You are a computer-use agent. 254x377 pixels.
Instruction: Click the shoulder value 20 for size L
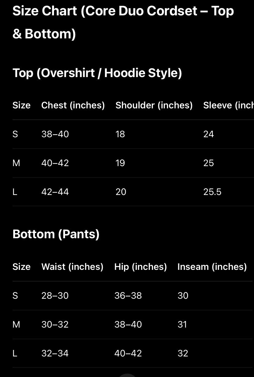[121, 192]
